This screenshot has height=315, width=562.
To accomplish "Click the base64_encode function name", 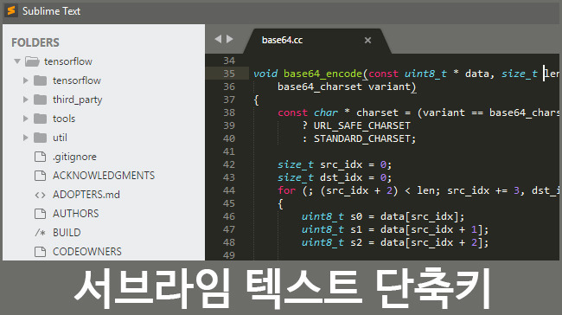I will coord(323,74).
